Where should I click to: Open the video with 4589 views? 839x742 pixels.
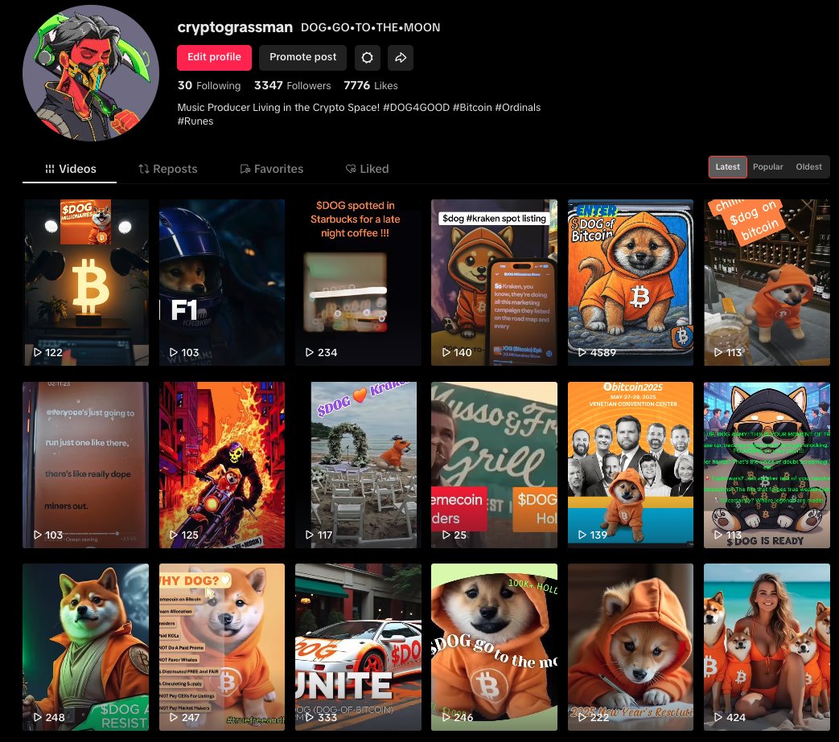click(631, 283)
